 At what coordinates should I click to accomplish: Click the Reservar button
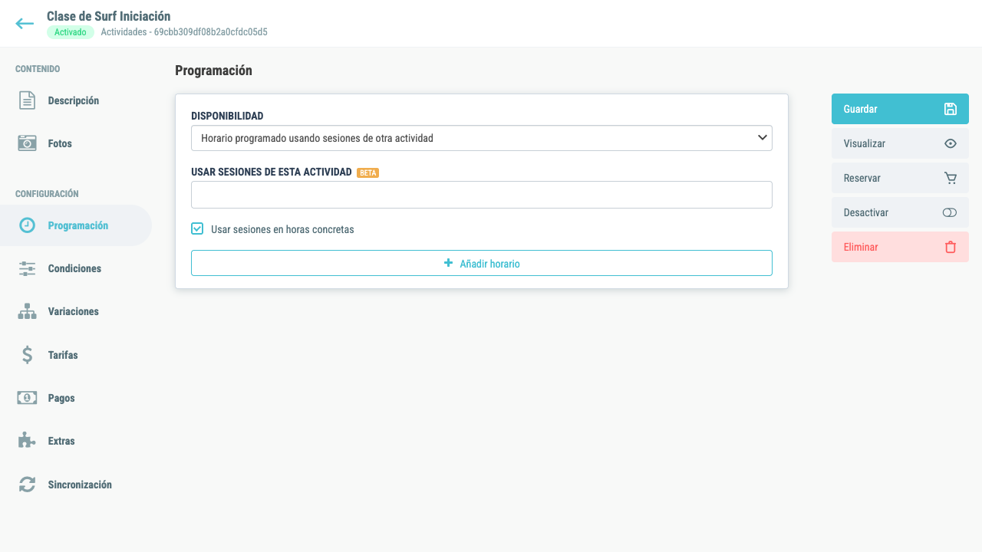point(900,178)
